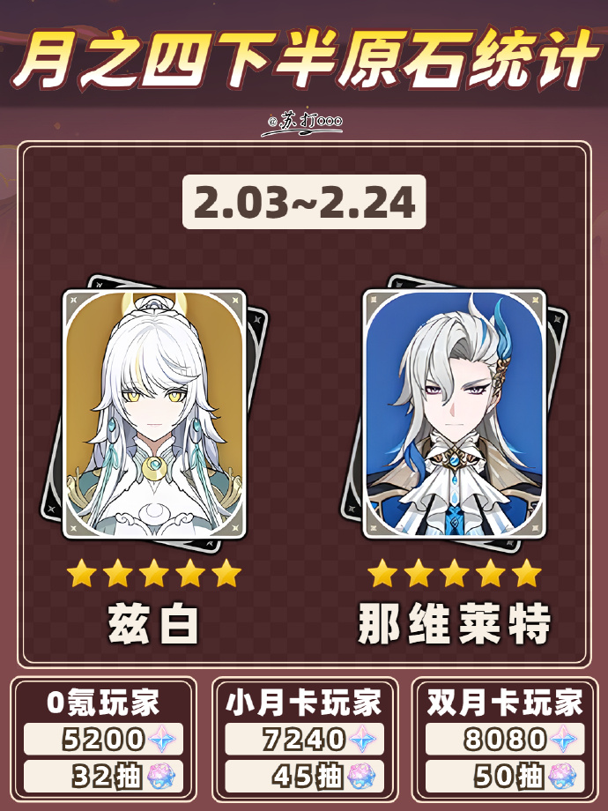
Task: Open the 小月卡玩家 panel header
Action: (304, 703)
